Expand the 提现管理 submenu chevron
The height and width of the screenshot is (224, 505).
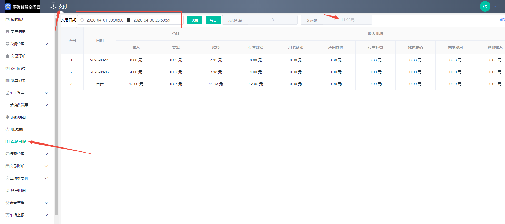click(x=46, y=154)
